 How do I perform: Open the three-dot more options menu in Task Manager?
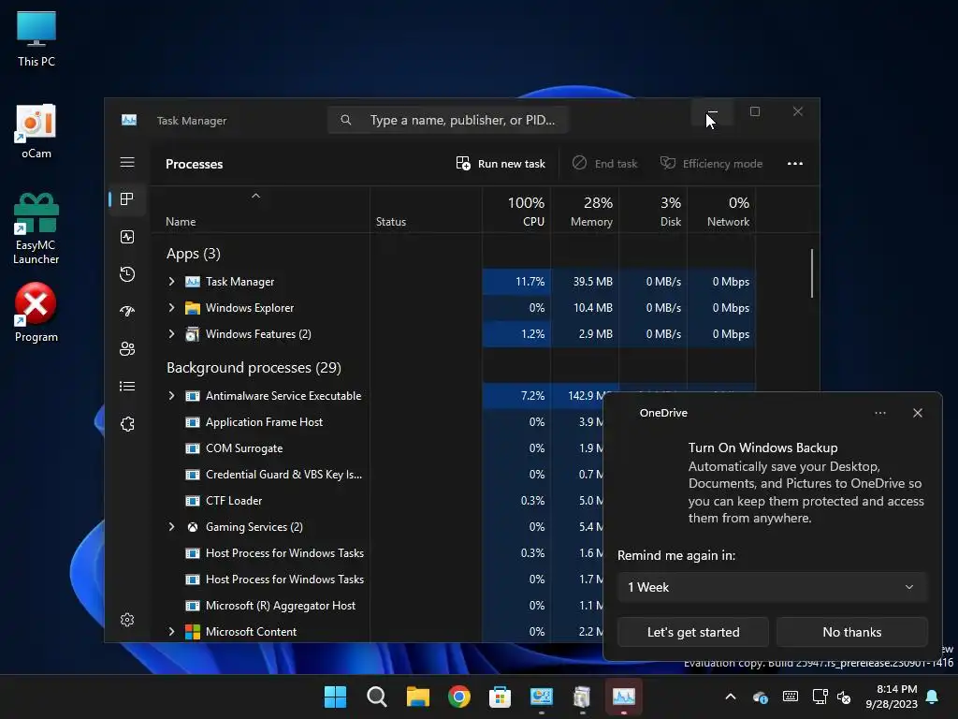click(x=795, y=163)
